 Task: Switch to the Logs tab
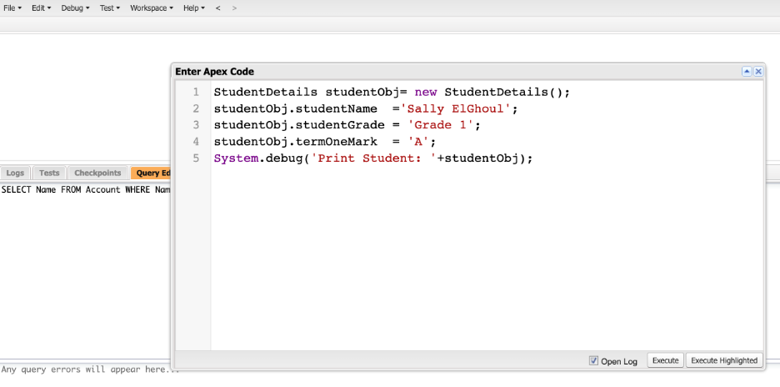click(15, 173)
